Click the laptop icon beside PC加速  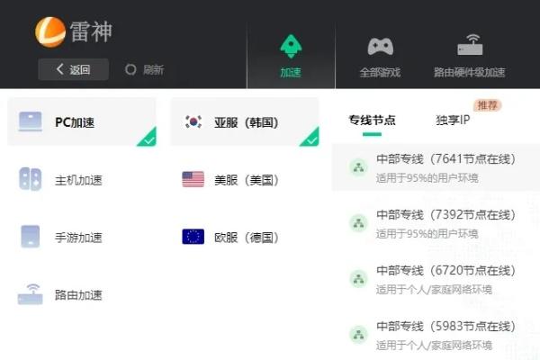[x=31, y=121]
